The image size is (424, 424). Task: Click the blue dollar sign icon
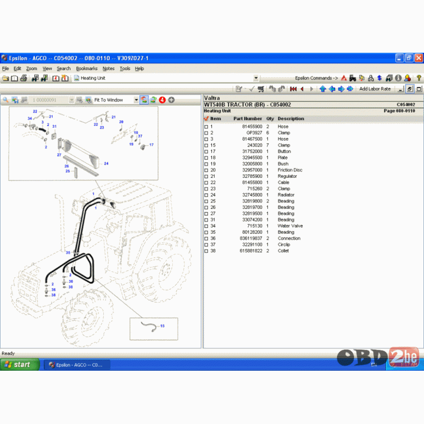pyautogui.click(x=379, y=78)
